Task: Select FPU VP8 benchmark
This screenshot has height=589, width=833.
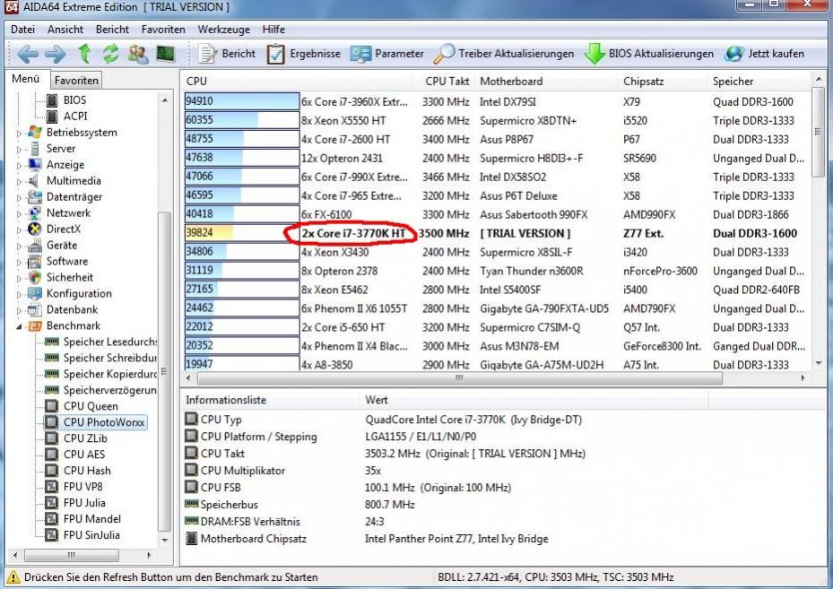Action: point(74,487)
